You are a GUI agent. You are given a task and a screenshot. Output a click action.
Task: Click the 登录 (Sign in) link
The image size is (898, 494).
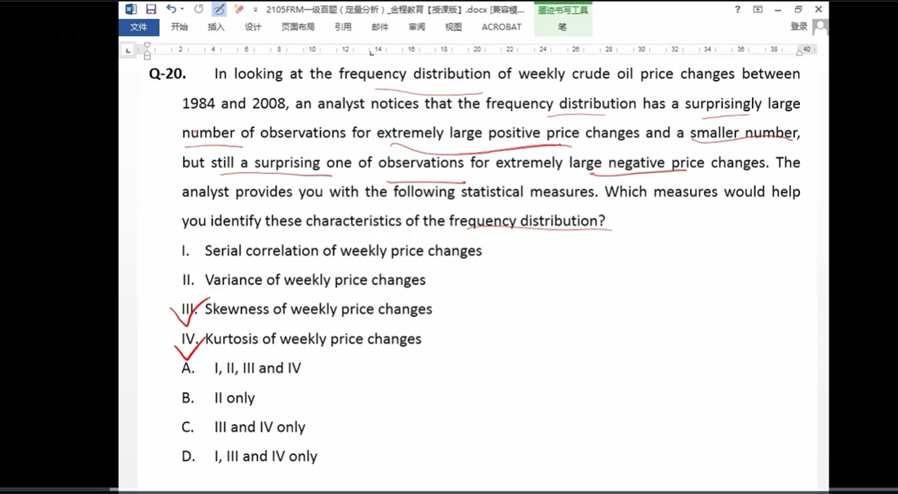click(x=799, y=26)
